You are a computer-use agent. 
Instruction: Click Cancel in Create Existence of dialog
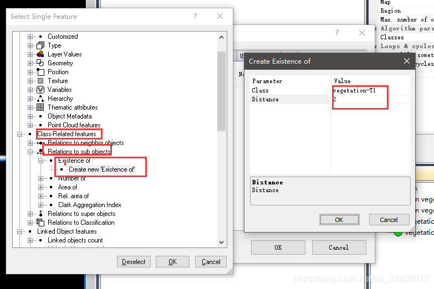pyautogui.click(x=389, y=220)
